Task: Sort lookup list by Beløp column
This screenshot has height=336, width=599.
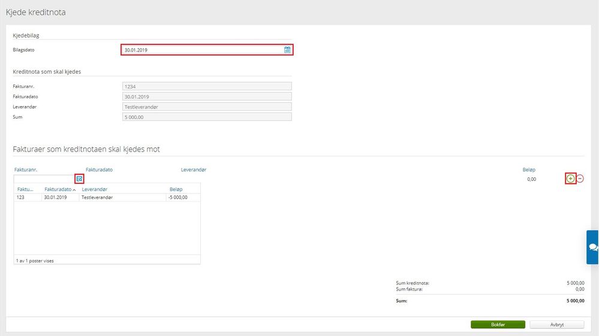Action: pyautogui.click(x=176, y=189)
